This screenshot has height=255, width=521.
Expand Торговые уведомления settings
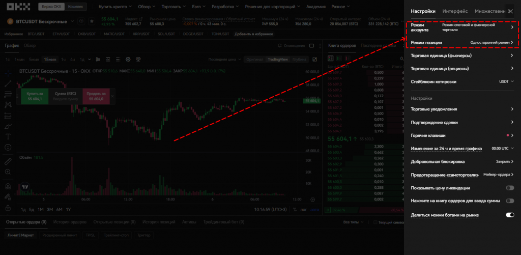462,109
